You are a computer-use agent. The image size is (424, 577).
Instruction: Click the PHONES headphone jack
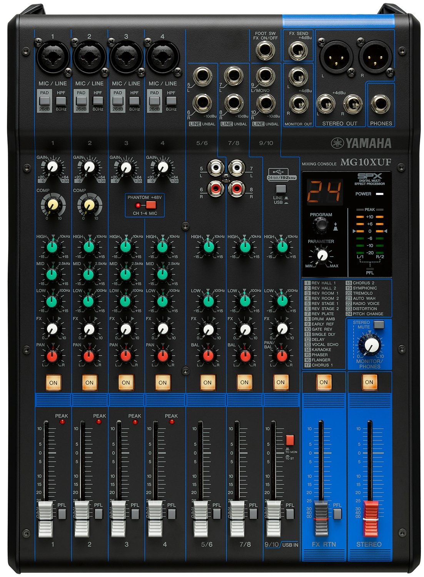[x=380, y=104]
